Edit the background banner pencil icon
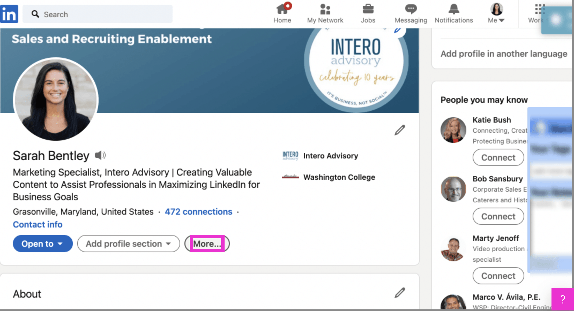 pos(398,30)
